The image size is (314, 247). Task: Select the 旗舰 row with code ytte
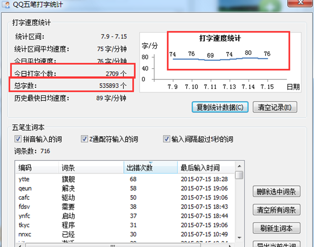point(68,179)
